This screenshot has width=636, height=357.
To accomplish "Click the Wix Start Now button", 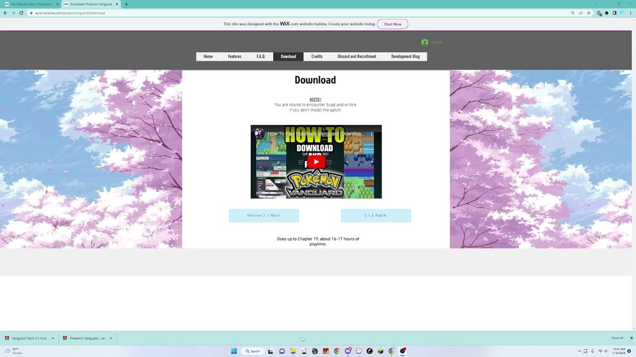I will coord(393,24).
